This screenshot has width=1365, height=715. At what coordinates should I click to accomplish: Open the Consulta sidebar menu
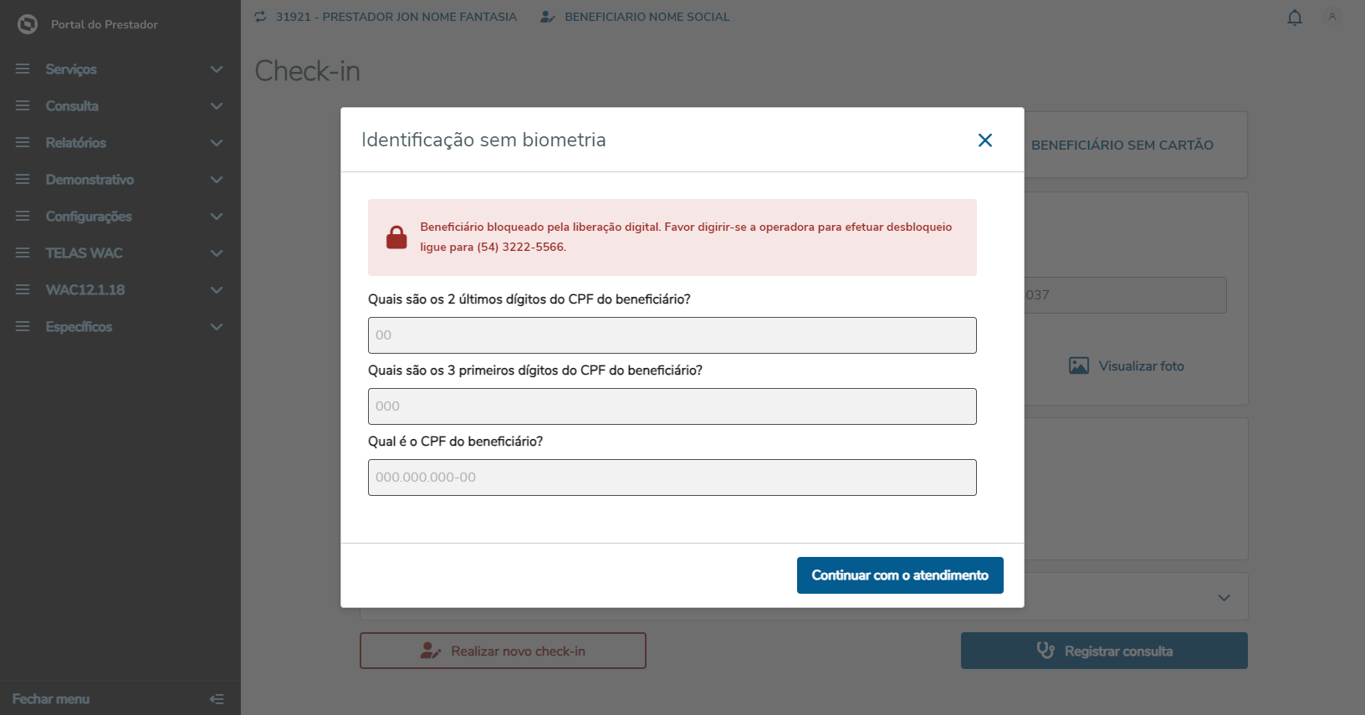(x=72, y=106)
